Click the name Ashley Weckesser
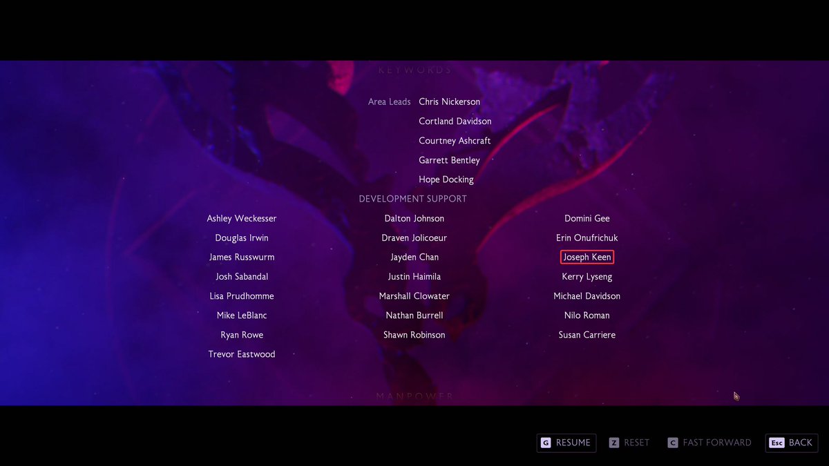The image size is (829, 466). (x=242, y=218)
